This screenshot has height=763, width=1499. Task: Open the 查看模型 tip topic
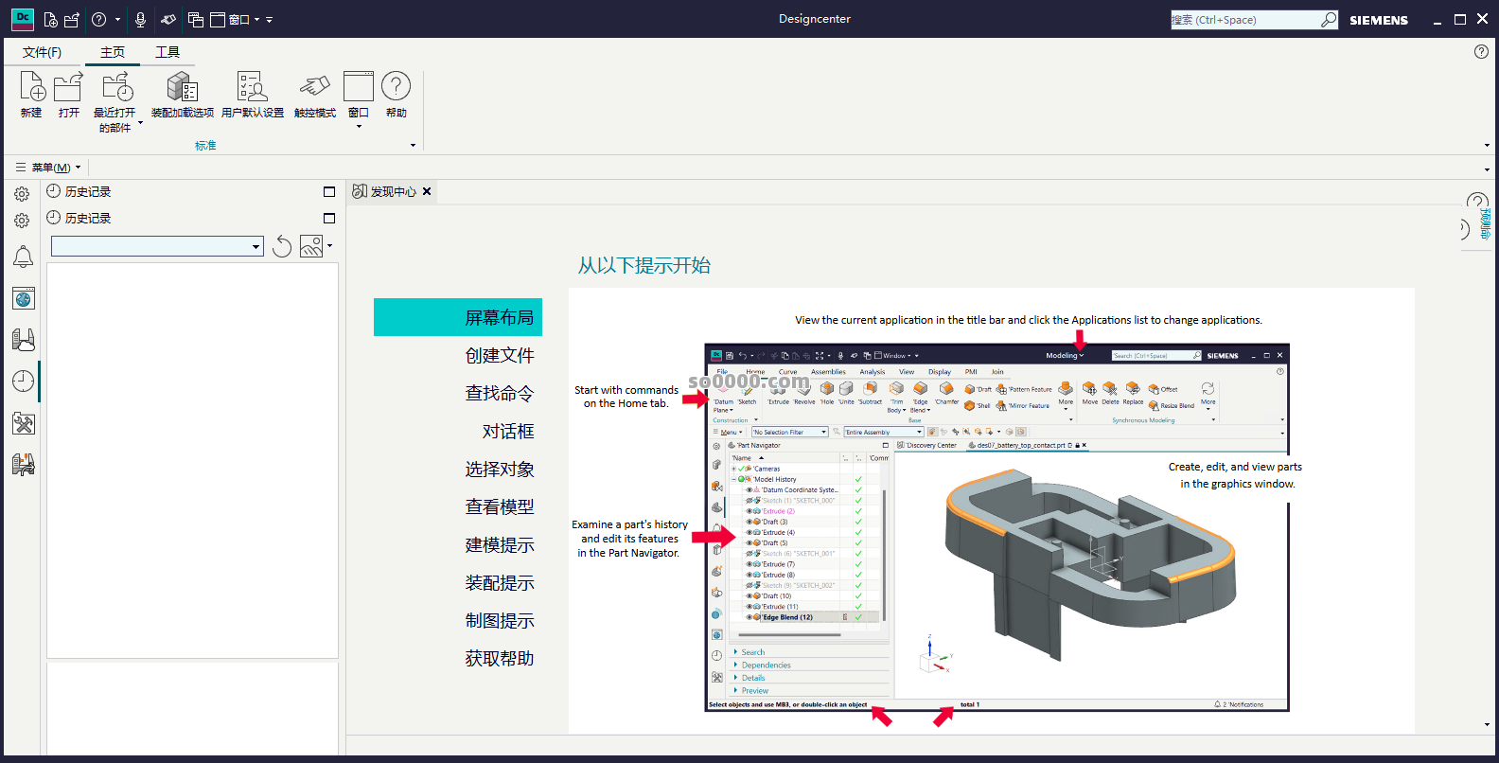(x=500, y=506)
